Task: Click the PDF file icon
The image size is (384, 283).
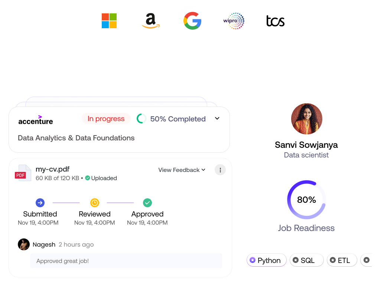Action: tap(23, 173)
